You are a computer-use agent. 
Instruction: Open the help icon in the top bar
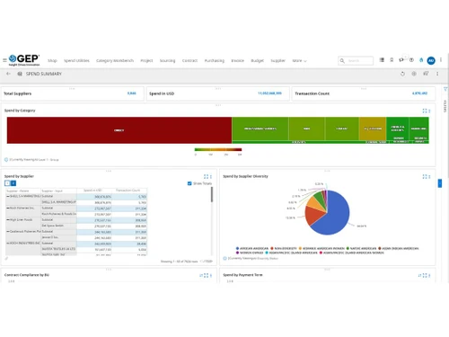pyautogui.click(x=411, y=60)
